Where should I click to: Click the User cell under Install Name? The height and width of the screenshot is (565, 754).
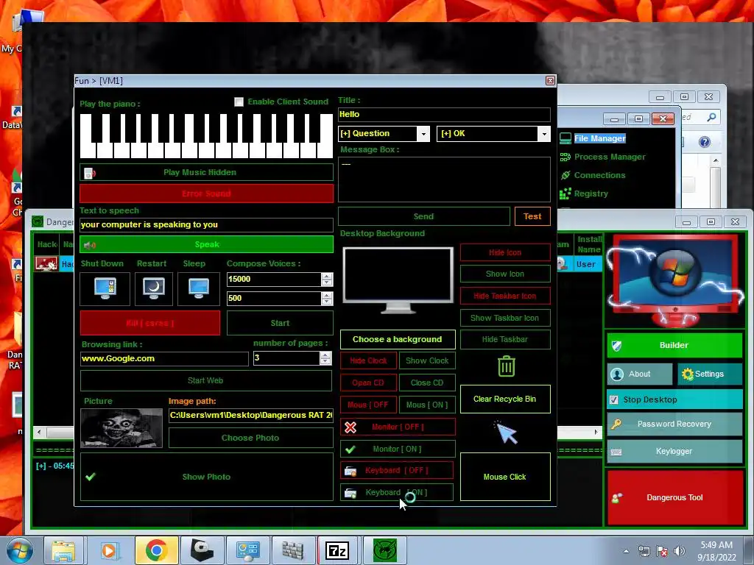[x=585, y=264]
